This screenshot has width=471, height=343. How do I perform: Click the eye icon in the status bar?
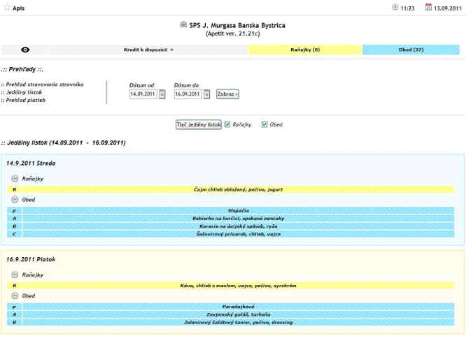coord(26,50)
